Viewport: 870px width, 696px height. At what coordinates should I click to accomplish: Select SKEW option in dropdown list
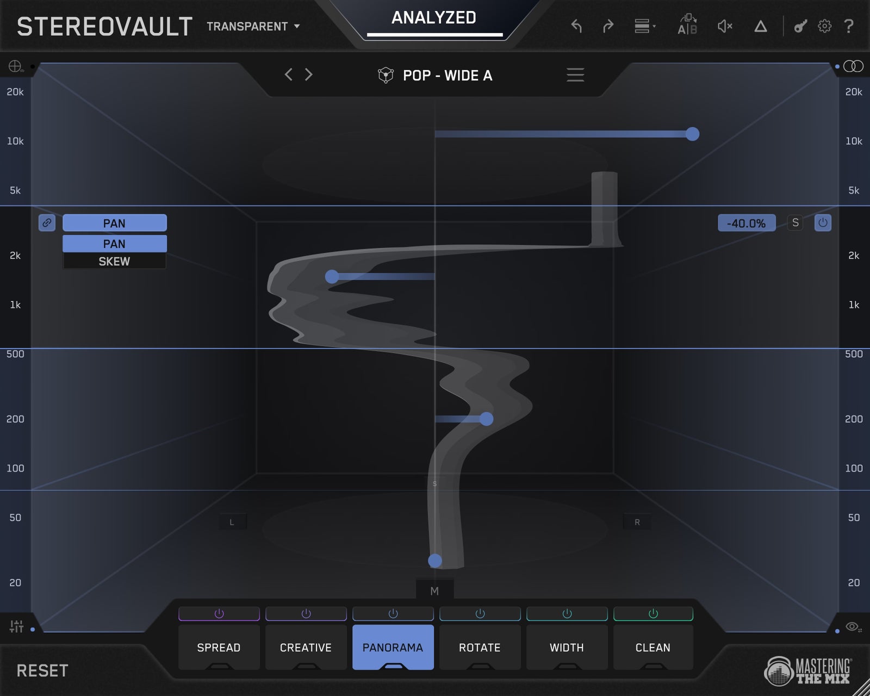pyautogui.click(x=115, y=261)
